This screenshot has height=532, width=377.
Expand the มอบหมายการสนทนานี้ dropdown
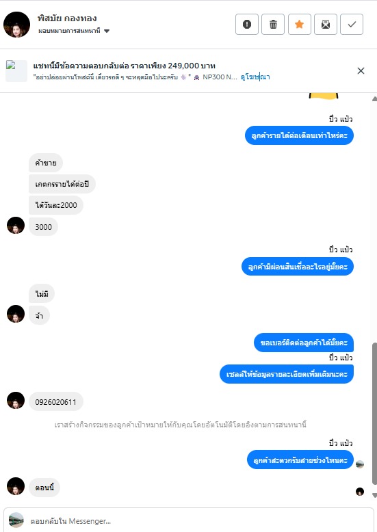point(107,31)
